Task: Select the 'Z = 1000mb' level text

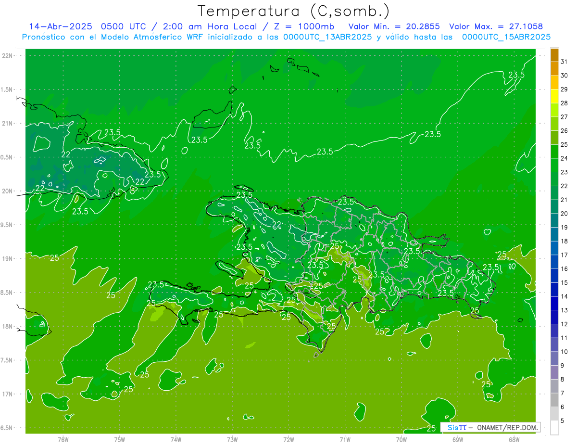Action: 304,26
